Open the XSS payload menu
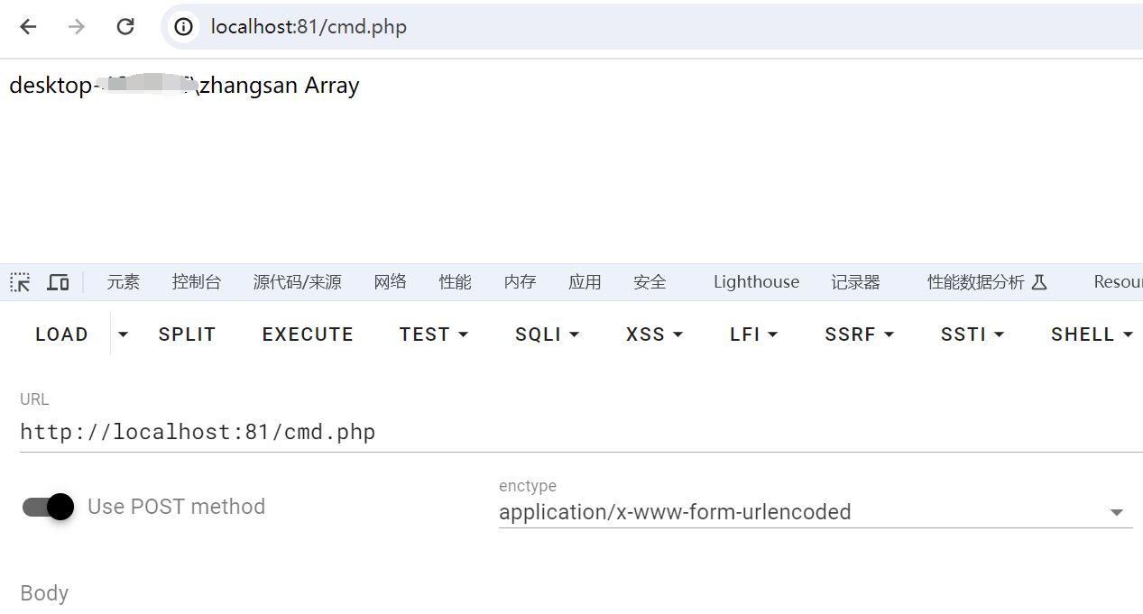Screen dimensions: 1143x614 tap(654, 334)
